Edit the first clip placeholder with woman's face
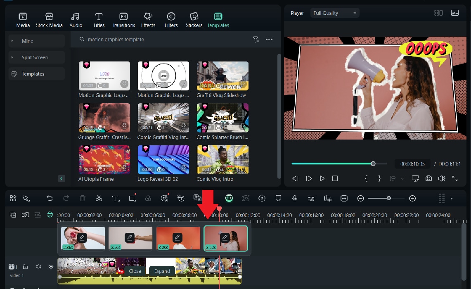This screenshot has width=471, height=289. [x=82, y=238]
